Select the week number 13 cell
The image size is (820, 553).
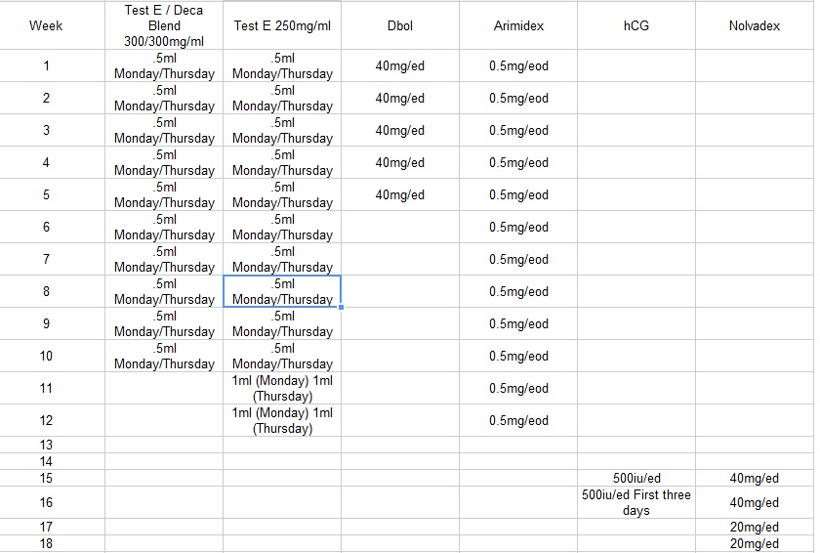pyautogui.click(x=46, y=445)
